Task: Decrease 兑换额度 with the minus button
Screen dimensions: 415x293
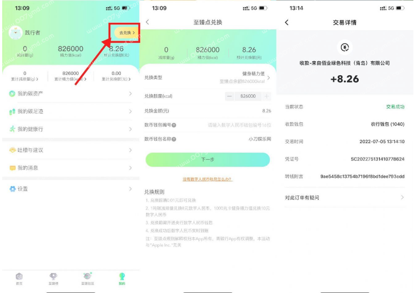Action: (230, 96)
